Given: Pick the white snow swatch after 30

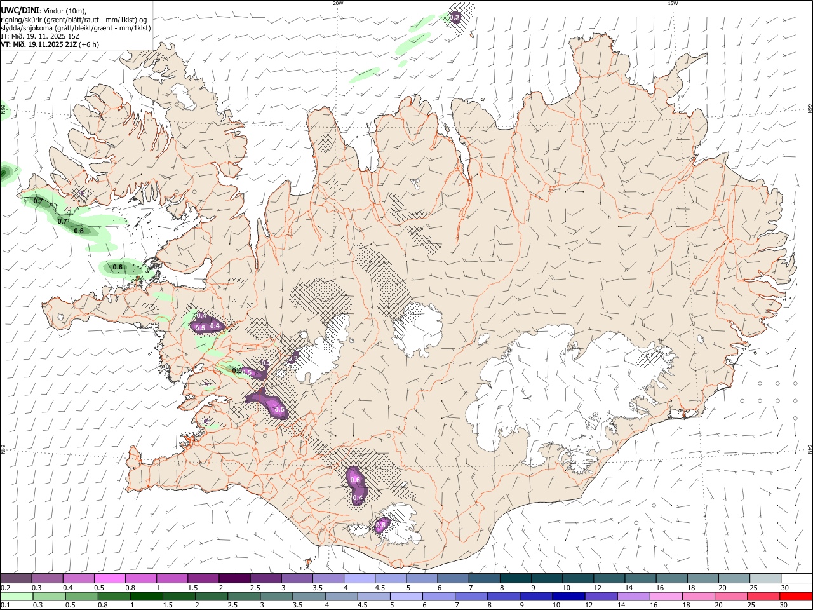Looking at the screenshot, I should coord(796,578).
